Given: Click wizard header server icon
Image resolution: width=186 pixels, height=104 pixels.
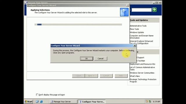Looking at the screenshot, I should point(124,12).
